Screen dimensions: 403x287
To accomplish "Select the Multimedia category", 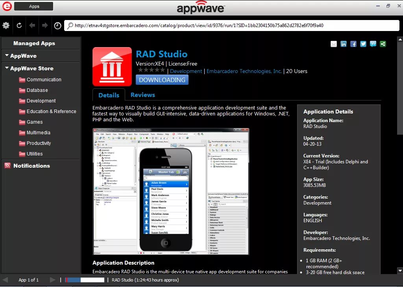I will click(39, 133).
